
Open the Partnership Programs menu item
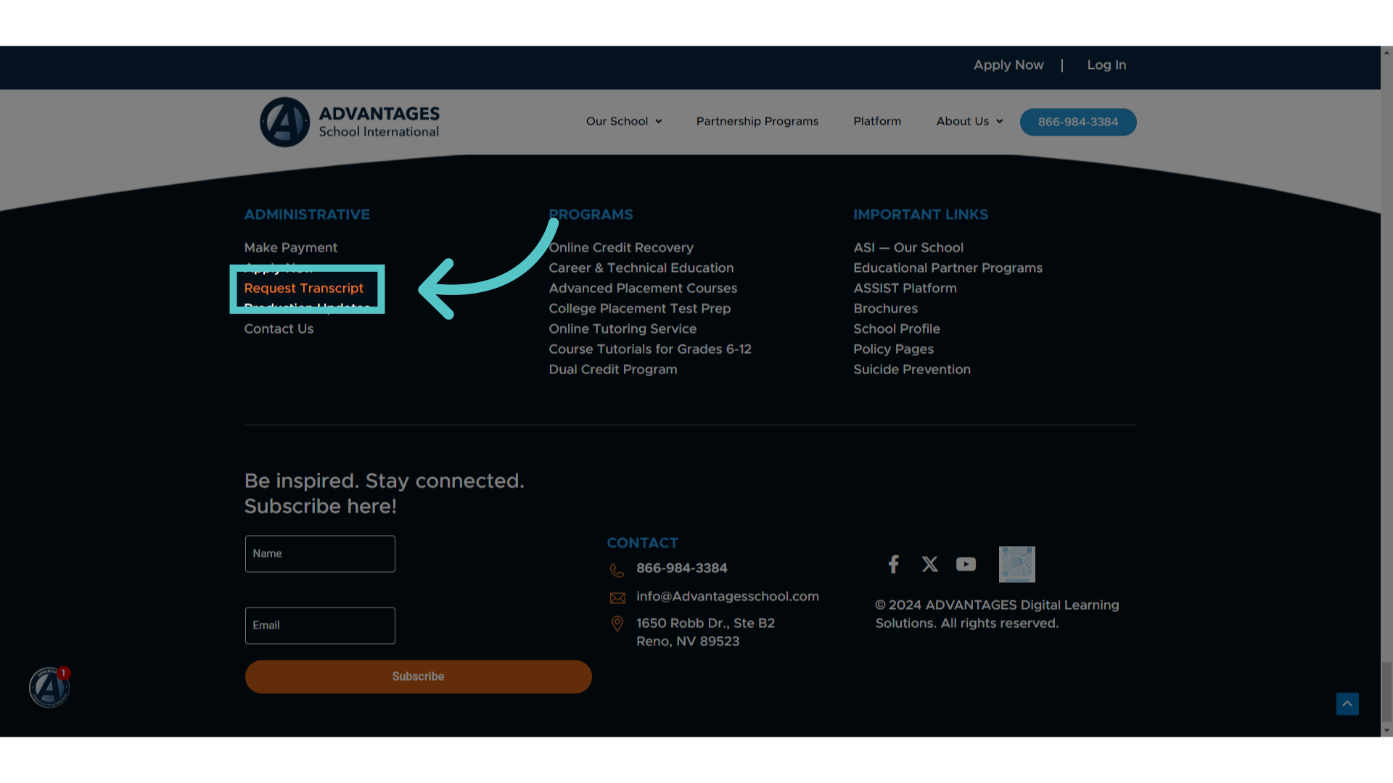(x=757, y=121)
